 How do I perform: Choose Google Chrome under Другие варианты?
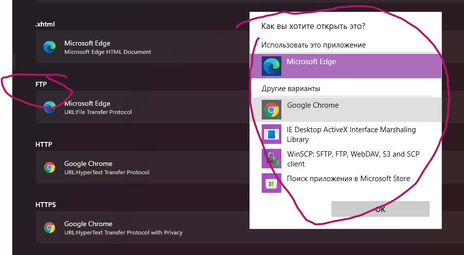pyautogui.click(x=346, y=110)
